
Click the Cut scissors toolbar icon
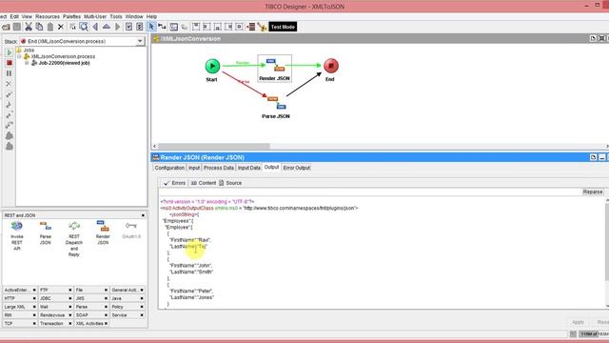(29, 27)
